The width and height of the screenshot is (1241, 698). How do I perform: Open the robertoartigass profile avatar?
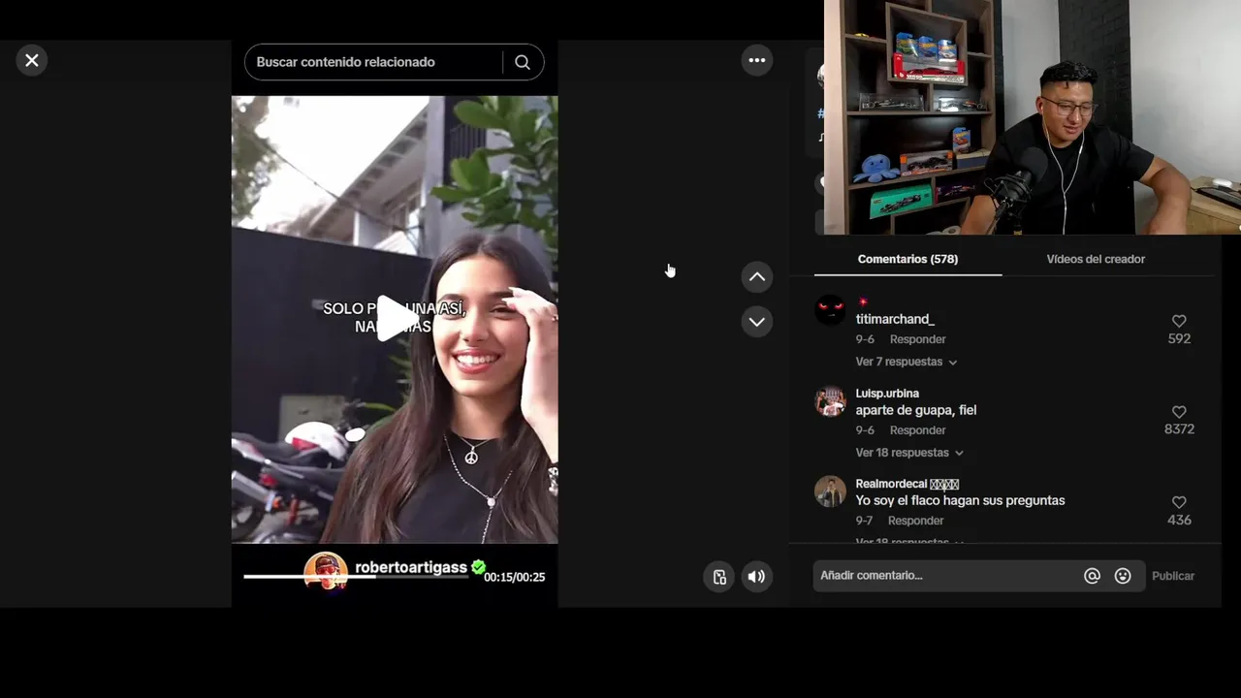pos(326,571)
